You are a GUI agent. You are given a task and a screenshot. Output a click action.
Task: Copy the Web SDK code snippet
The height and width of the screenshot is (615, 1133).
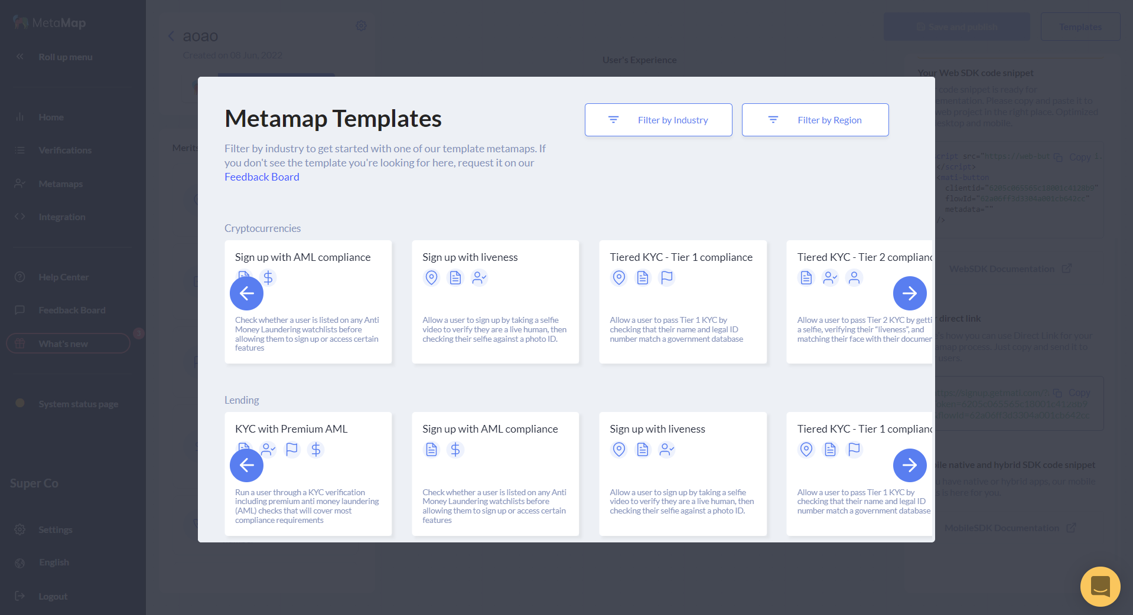(x=1073, y=157)
